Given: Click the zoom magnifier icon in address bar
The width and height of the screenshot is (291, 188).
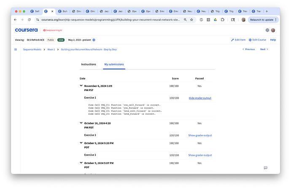Looking at the screenshot, I should pos(185,20).
